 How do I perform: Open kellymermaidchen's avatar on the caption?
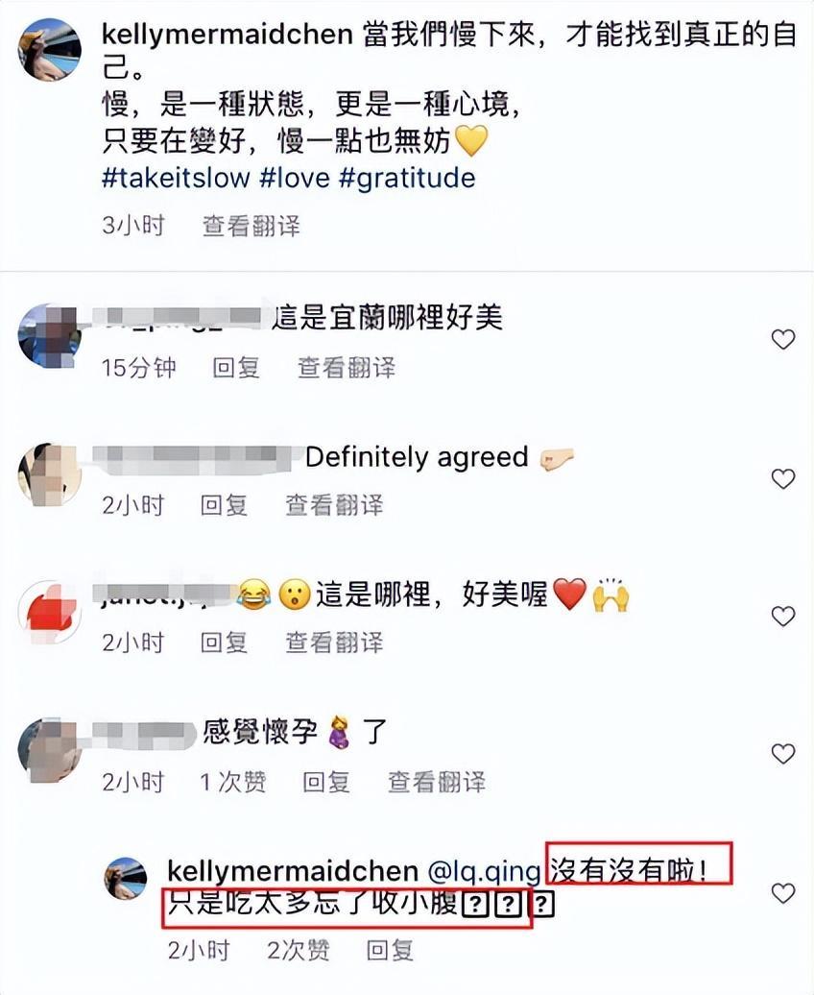point(50,50)
